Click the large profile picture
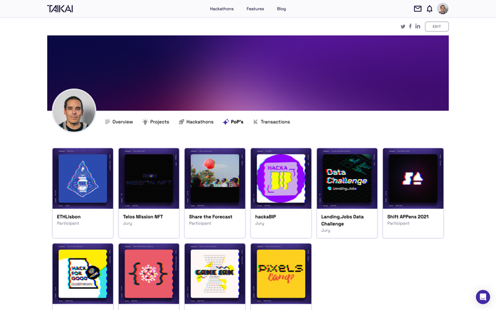This screenshot has width=496, height=310. tap(74, 110)
